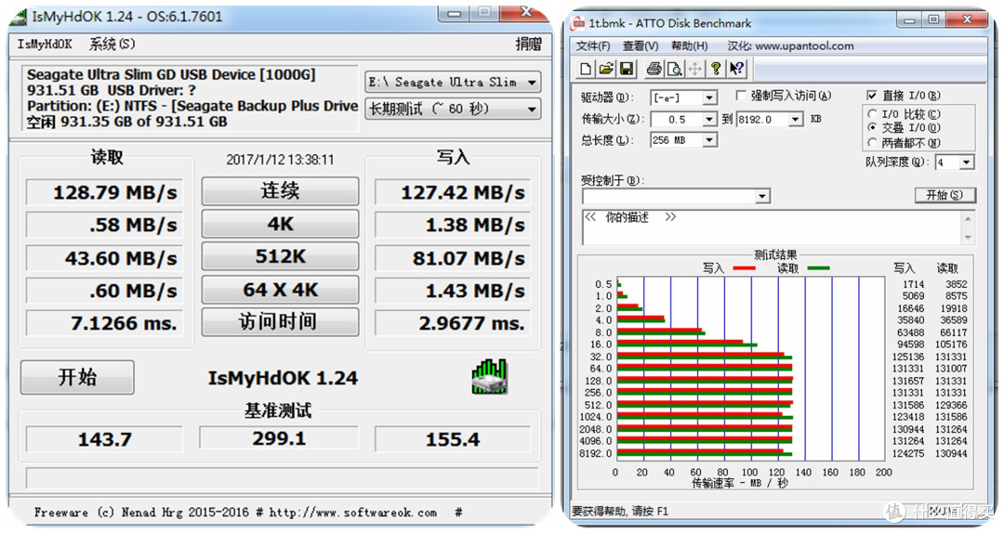Click the 64 X 4K test button
This screenshot has height=533, width=1004.
280,290
